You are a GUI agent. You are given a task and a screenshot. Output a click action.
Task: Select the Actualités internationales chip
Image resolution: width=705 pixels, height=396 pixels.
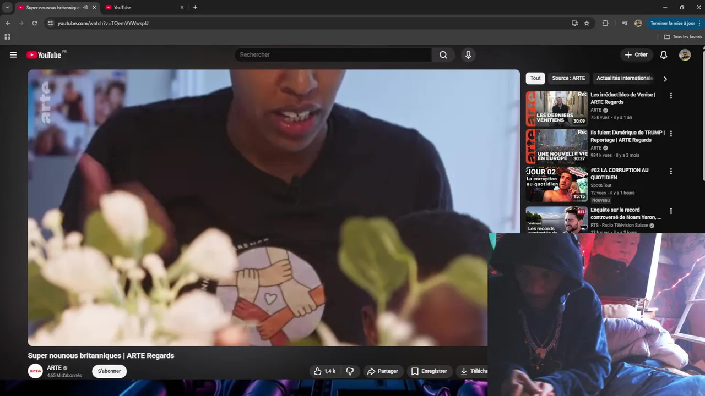coord(625,78)
